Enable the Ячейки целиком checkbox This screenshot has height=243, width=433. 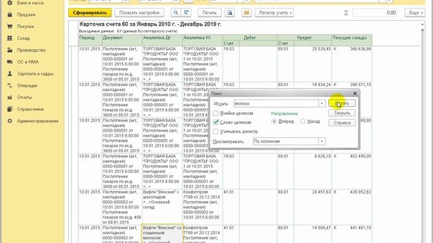click(x=216, y=113)
